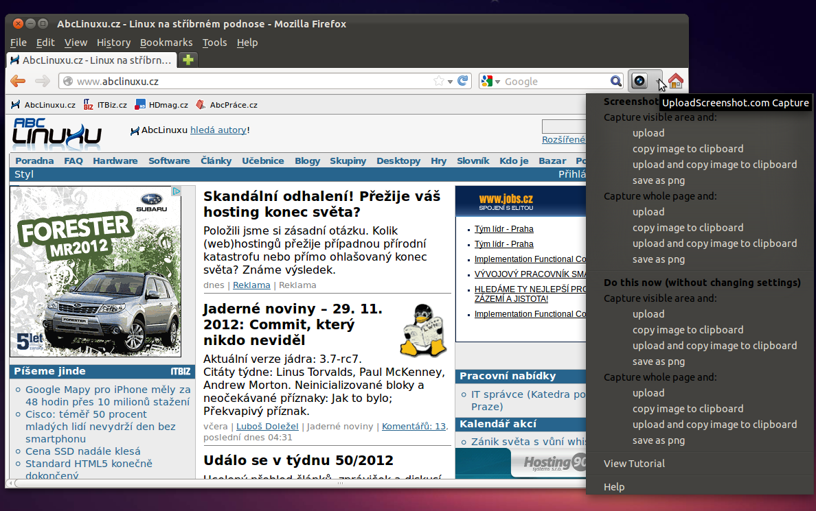Open the Software site section
The image size is (816, 511).
169,161
